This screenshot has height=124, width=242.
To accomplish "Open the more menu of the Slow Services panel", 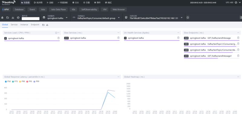I will (118, 33).
